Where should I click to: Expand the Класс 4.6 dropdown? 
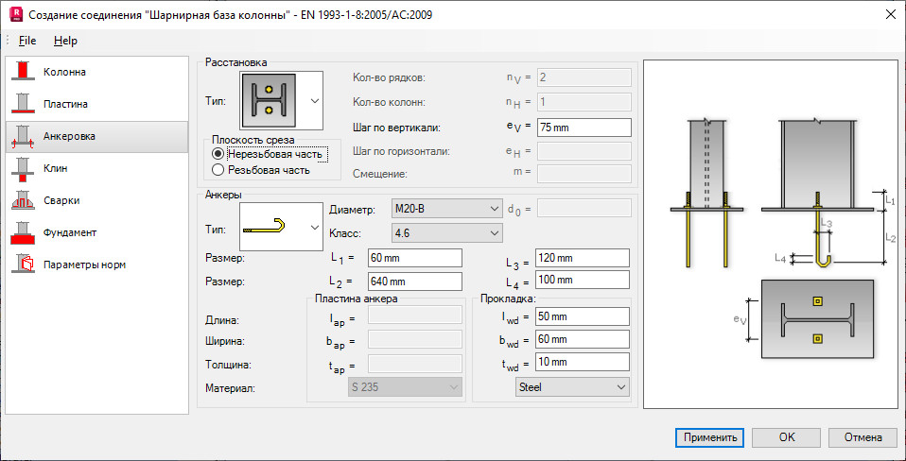446,232
